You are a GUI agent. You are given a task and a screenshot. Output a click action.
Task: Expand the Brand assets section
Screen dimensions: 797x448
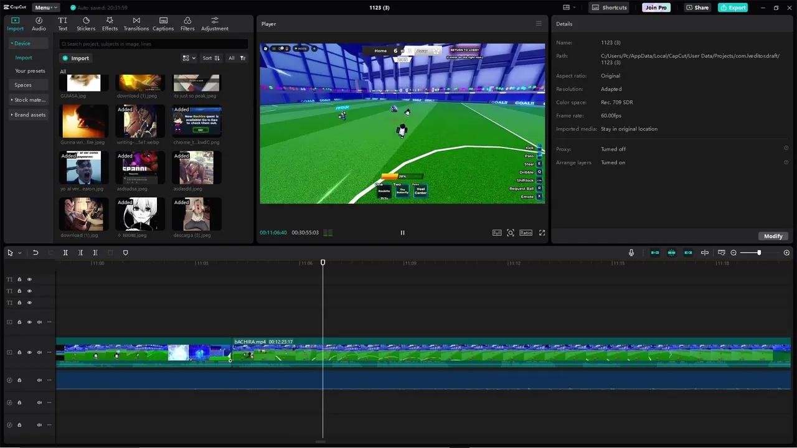[28, 114]
